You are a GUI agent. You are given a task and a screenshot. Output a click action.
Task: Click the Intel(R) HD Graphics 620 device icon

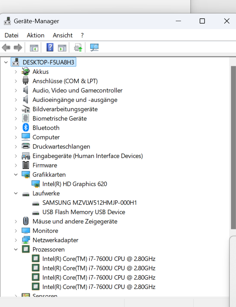[36, 184]
